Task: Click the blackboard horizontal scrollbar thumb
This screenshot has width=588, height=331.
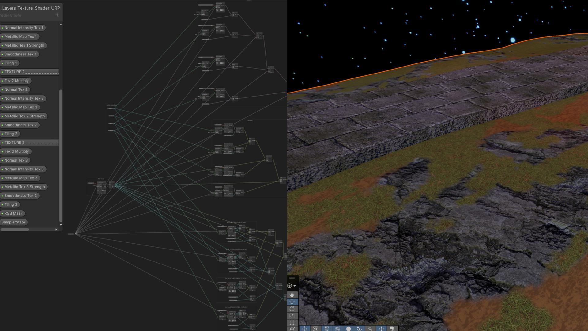Action: (15, 230)
